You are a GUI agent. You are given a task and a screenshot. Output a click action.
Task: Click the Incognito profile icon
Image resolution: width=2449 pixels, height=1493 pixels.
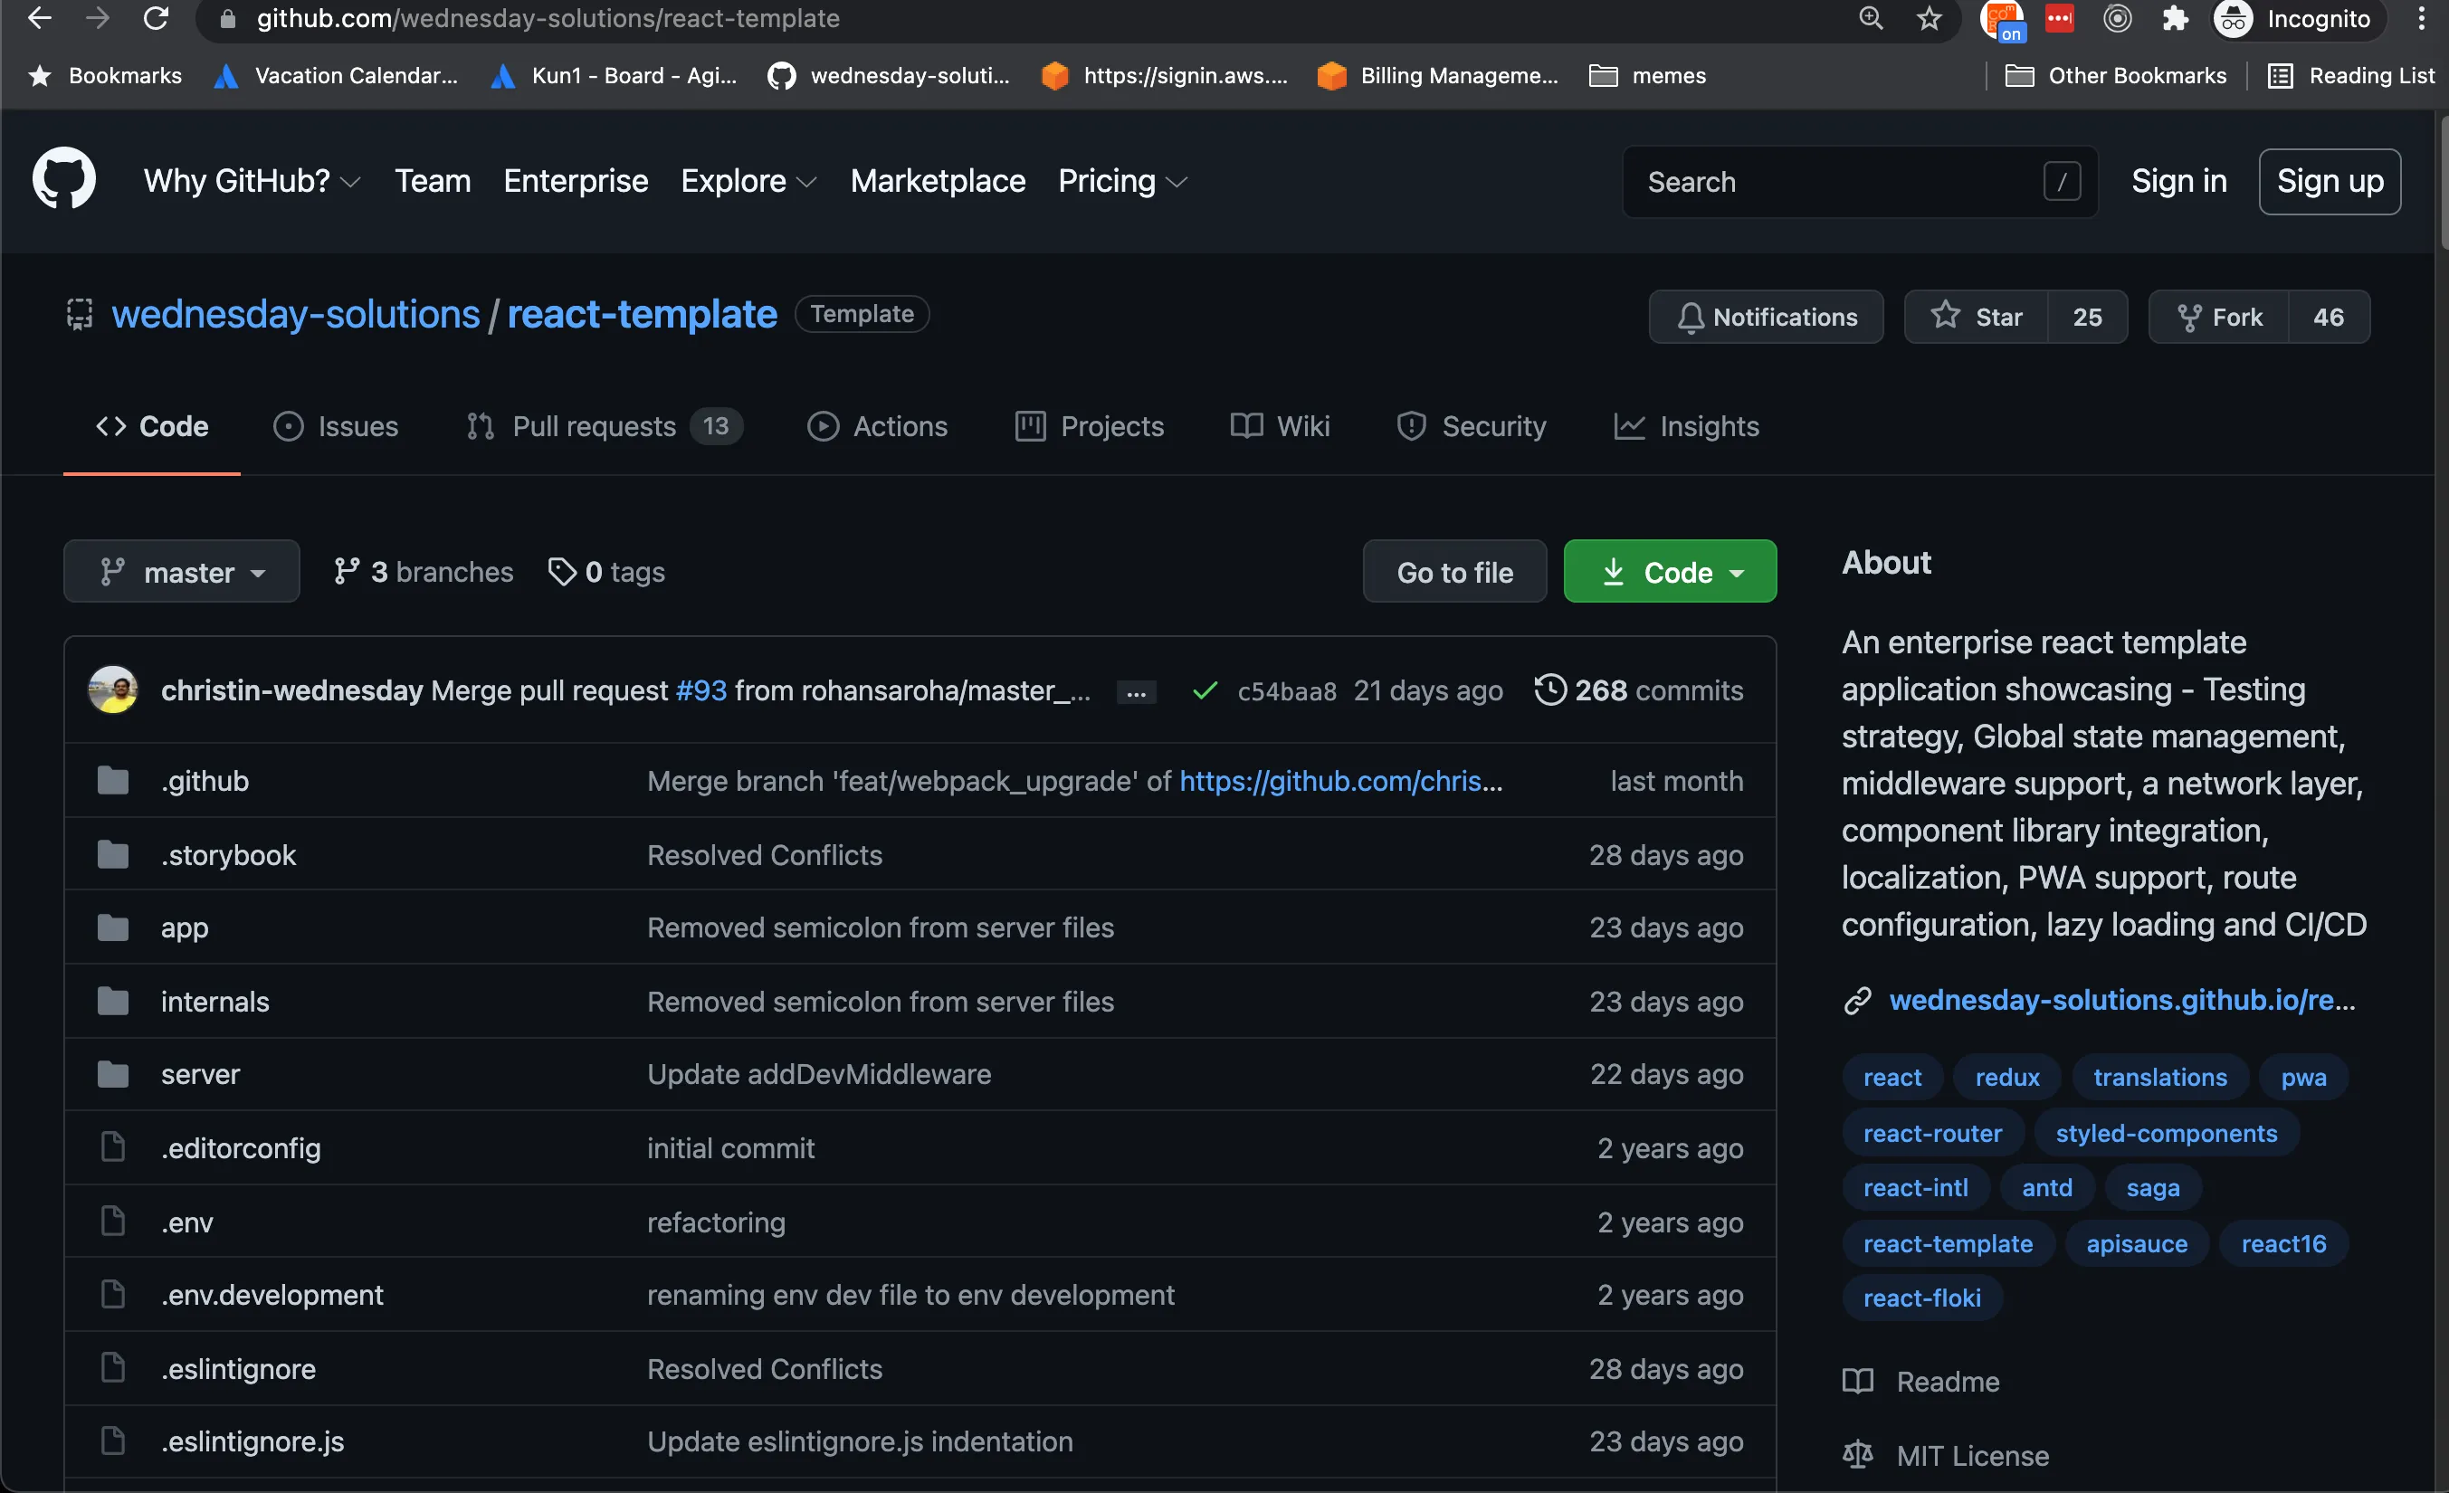pos(2234,19)
